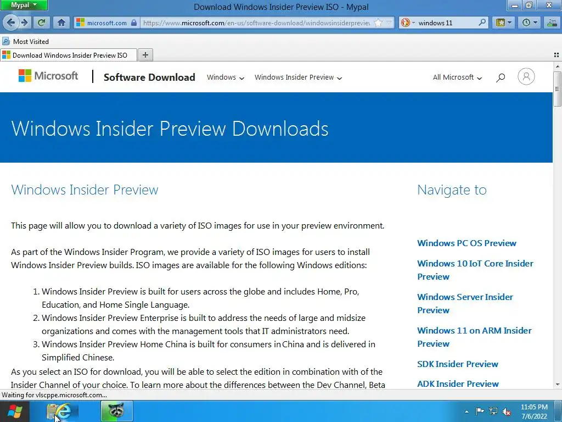Open Internet Explorer from the taskbar

[64, 411]
